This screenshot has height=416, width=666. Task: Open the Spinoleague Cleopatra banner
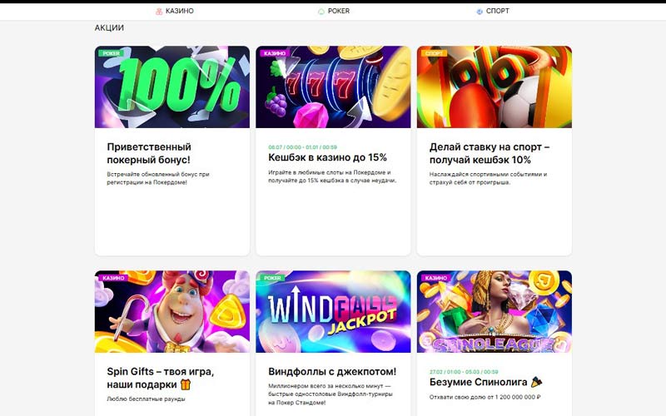click(x=494, y=311)
